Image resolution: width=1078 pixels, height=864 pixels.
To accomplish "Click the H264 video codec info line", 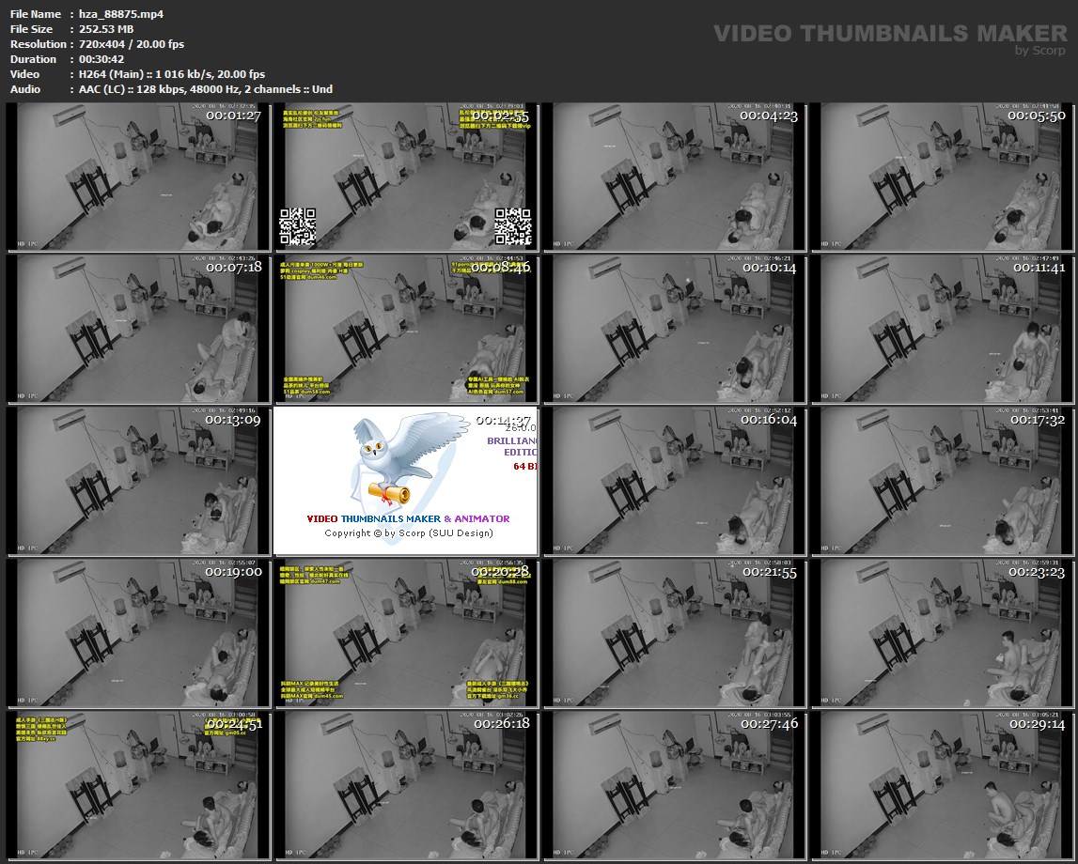I will (x=166, y=74).
